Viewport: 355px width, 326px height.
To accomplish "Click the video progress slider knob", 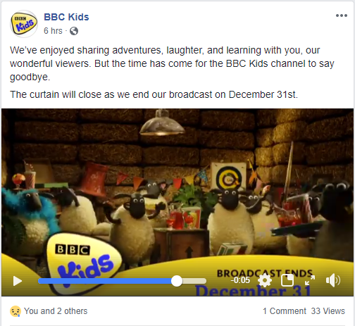I will (177, 281).
